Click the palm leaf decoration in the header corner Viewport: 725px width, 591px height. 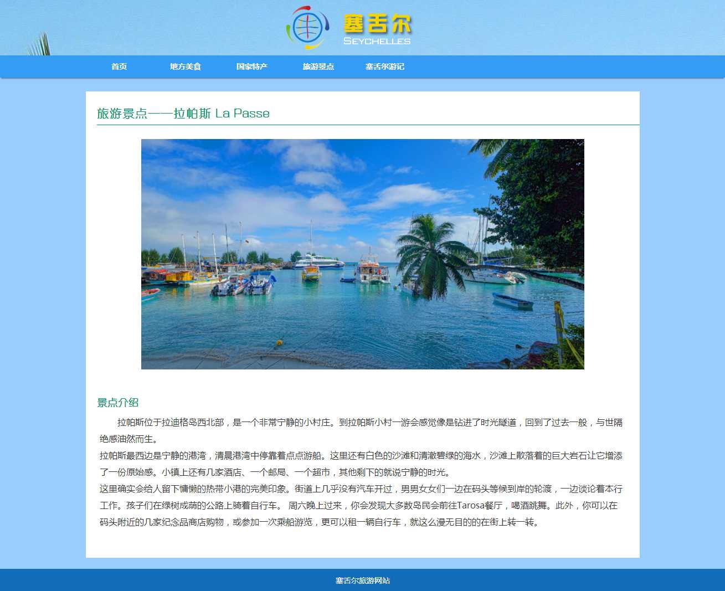tap(38, 45)
